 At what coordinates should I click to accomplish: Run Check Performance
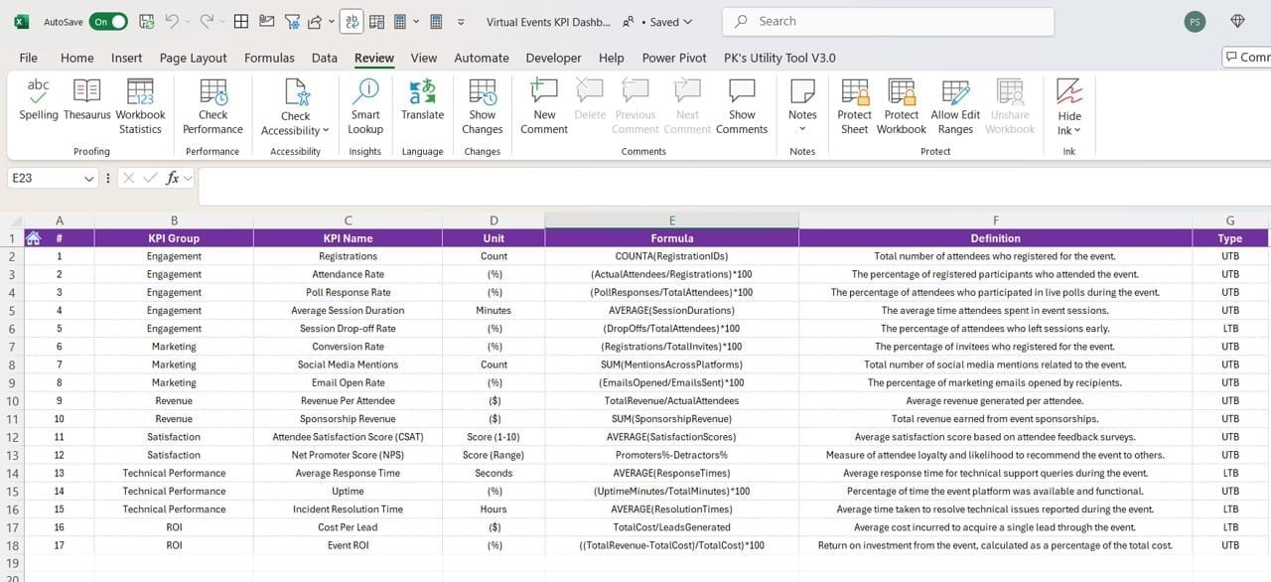point(212,106)
